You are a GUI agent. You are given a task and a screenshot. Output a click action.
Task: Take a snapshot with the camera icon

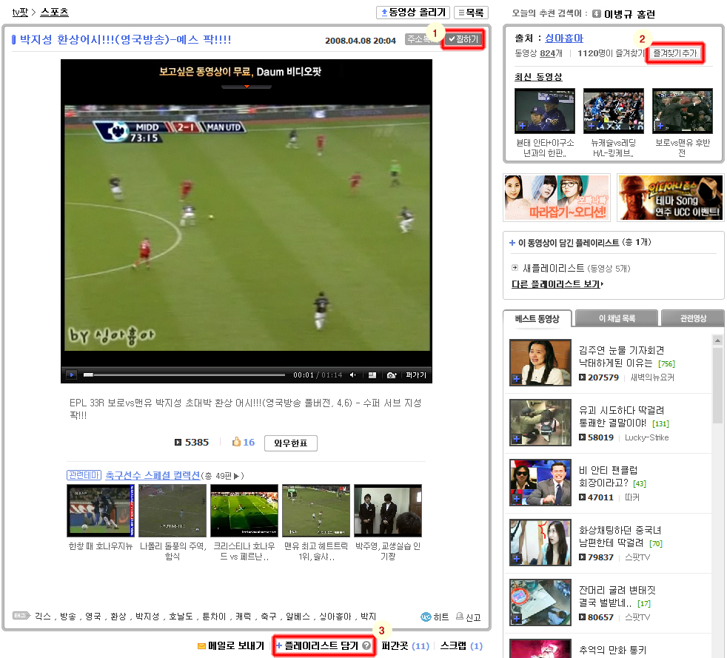(392, 375)
